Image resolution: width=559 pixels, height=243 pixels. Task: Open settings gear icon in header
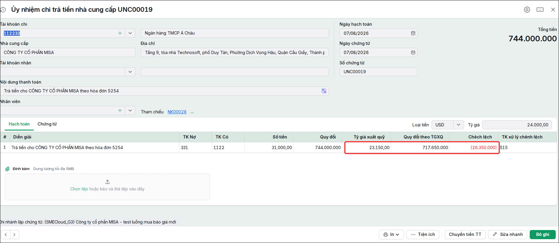tap(527, 9)
